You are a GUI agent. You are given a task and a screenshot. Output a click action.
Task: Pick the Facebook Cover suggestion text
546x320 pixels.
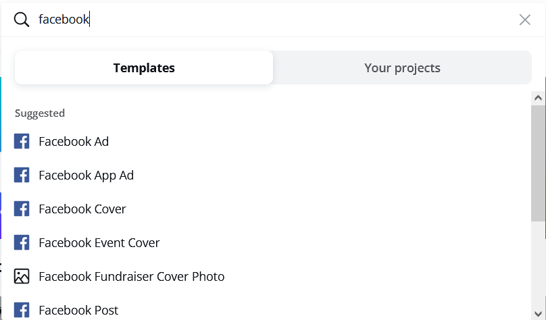tap(82, 209)
